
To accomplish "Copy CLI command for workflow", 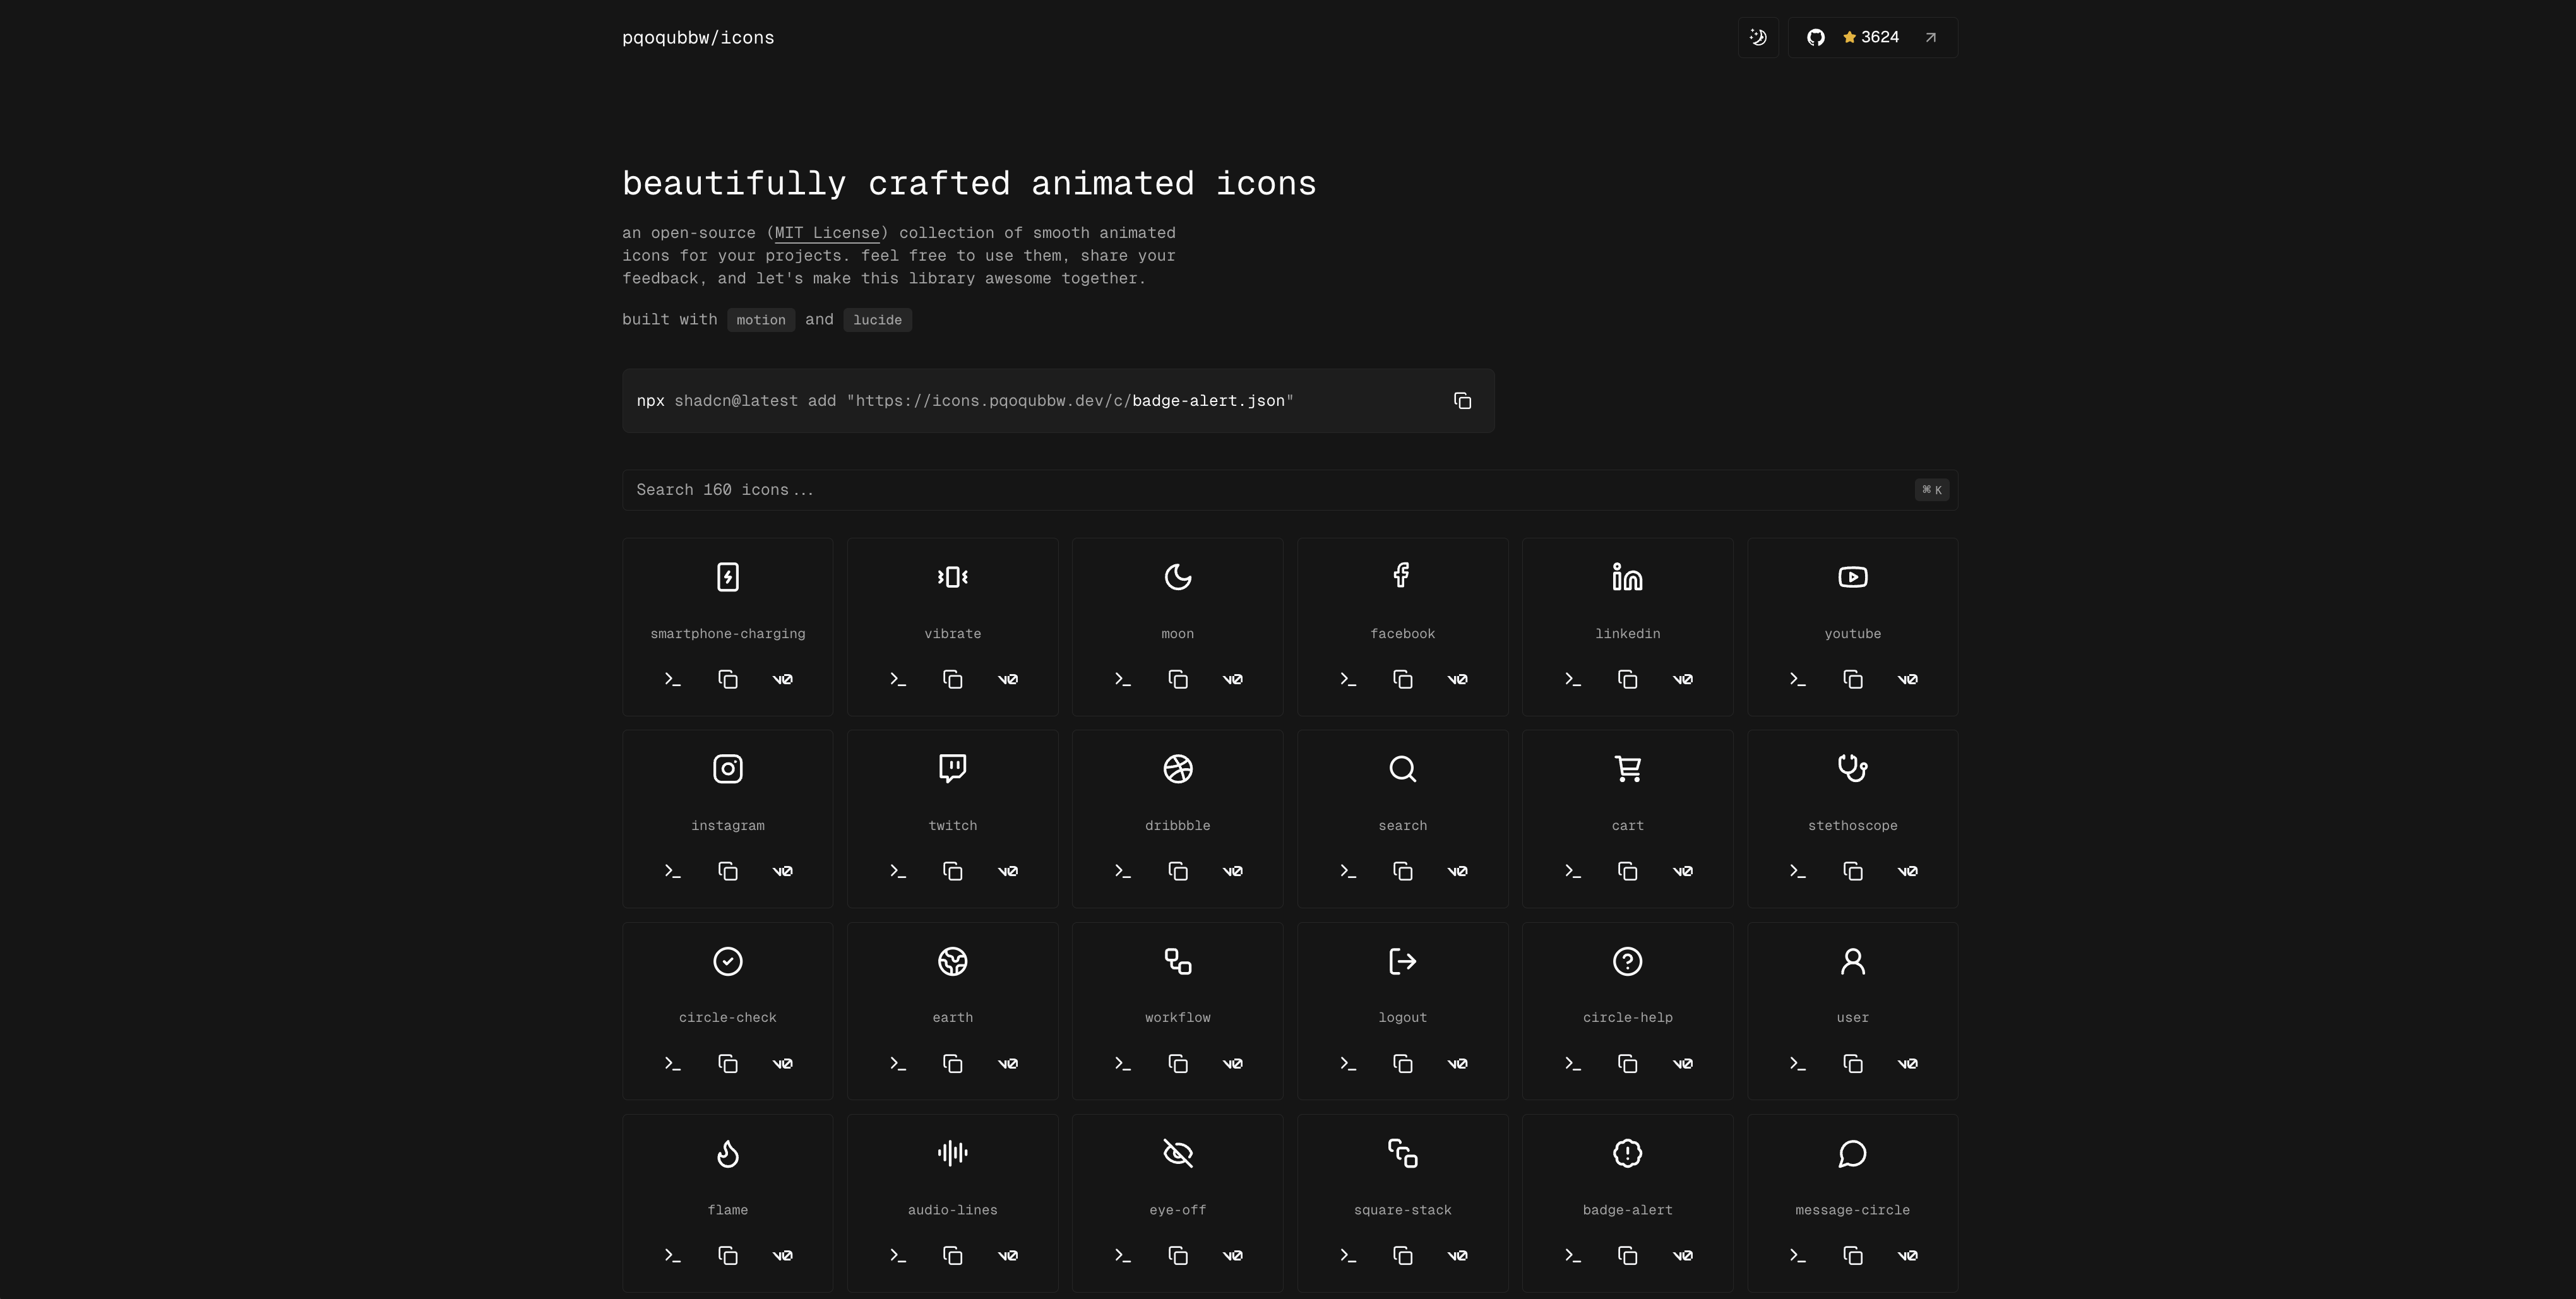I will [1123, 1064].
